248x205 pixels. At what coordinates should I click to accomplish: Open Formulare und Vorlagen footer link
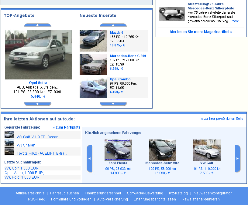click(71, 199)
